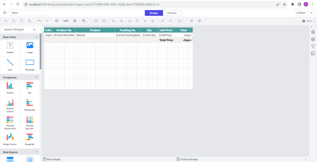Select the Bar chart widget
Image resolution: width=317 pixels, height=162 pixels.
[30, 88]
